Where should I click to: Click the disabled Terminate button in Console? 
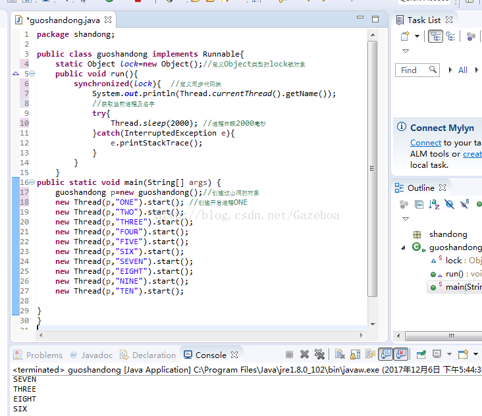(x=288, y=355)
